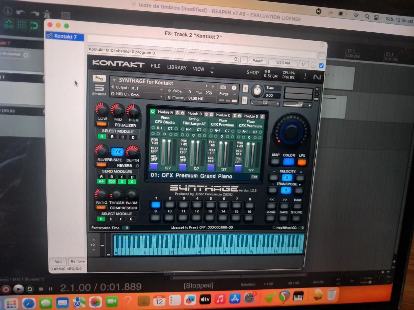
Task: Click the LOAD preset button
Action: click(271, 218)
